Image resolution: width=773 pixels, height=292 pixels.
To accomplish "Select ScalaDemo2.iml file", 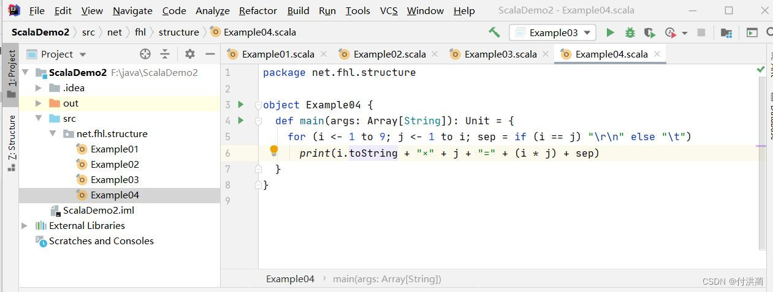I will pos(98,210).
